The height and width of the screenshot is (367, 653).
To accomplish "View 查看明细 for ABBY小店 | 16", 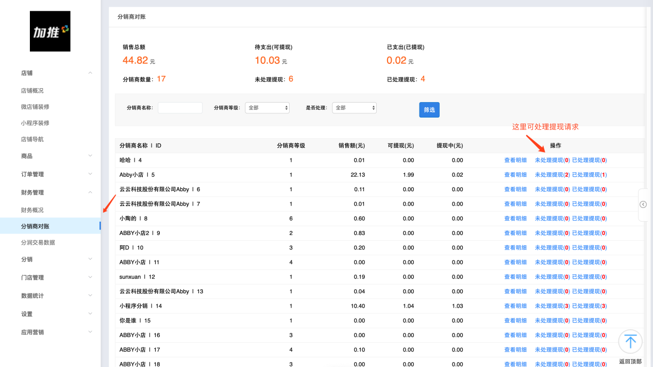I will point(515,335).
